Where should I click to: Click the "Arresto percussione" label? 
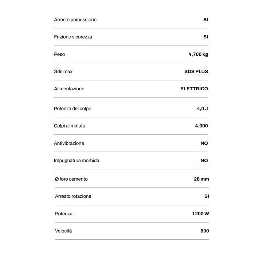pos(75,20)
